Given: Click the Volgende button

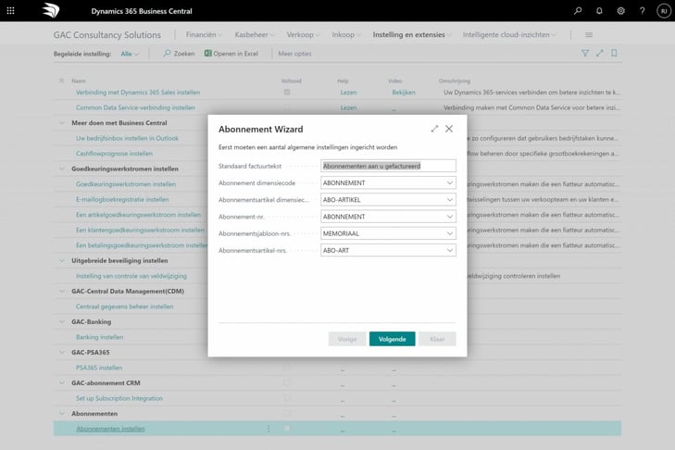Looking at the screenshot, I should point(393,339).
